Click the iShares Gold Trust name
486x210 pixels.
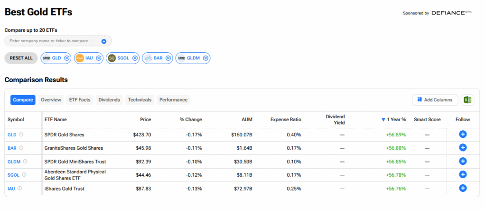tap(65, 188)
